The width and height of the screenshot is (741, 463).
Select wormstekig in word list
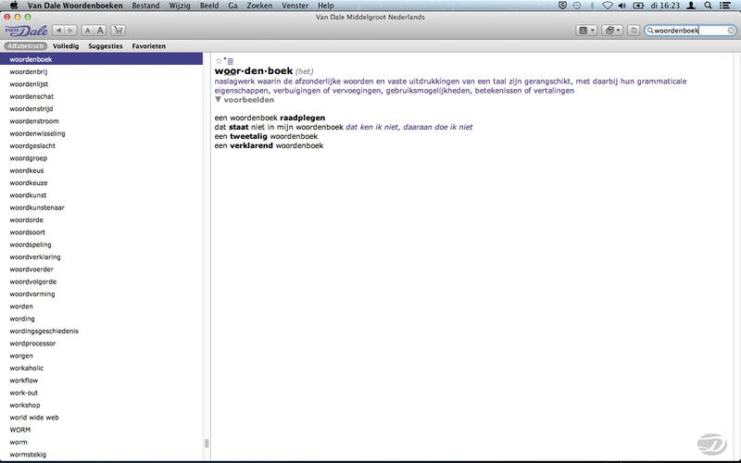(x=101, y=455)
